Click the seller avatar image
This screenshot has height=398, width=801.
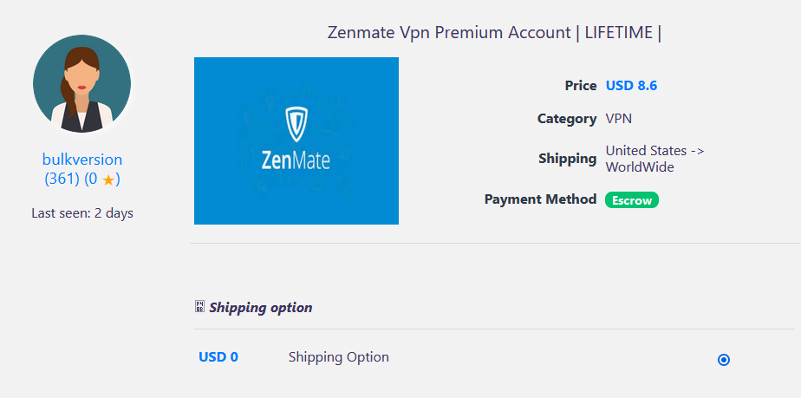82,86
